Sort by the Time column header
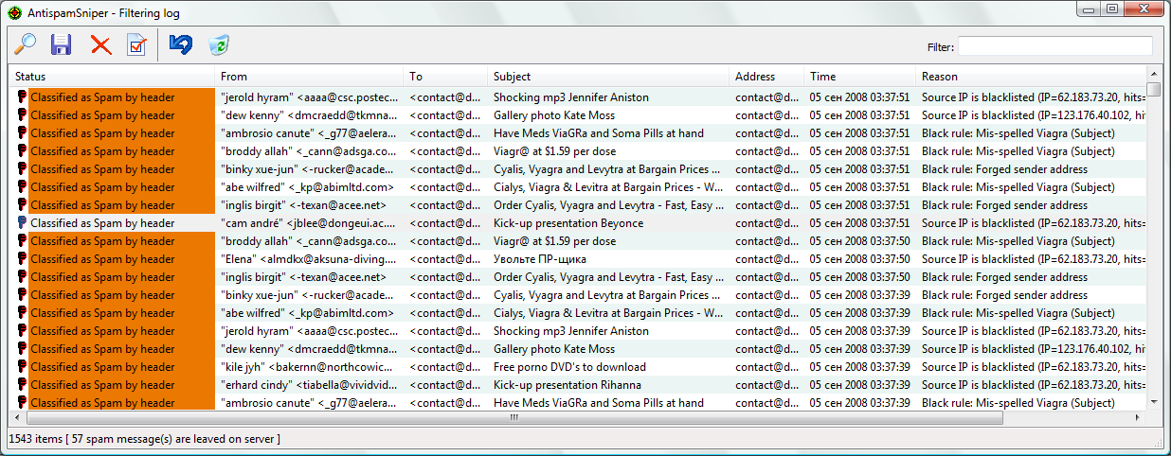Image resolution: width=1171 pixels, height=456 pixels. (860, 77)
